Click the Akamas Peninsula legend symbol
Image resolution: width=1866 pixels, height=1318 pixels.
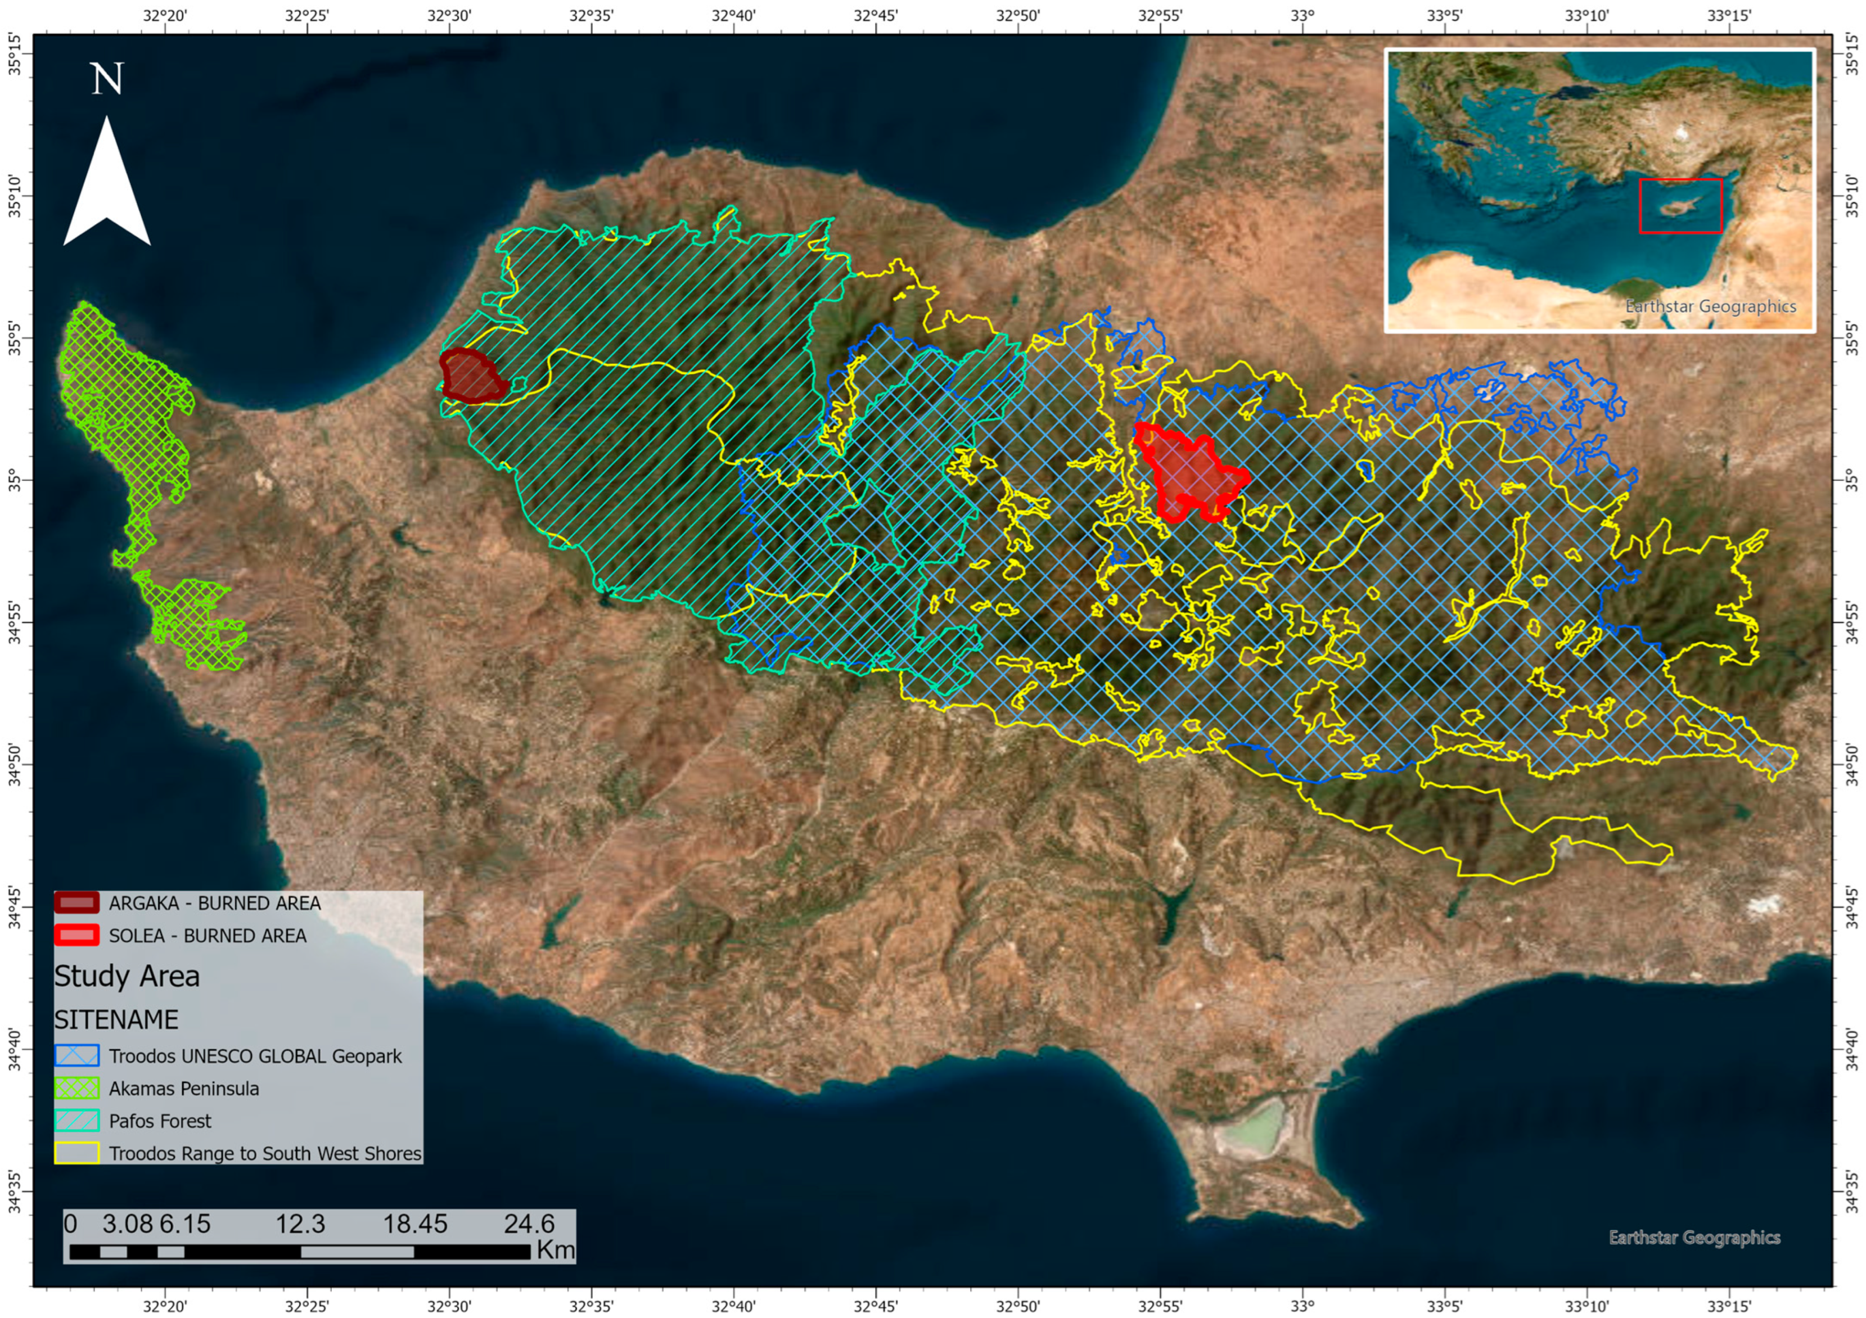pos(76,1088)
